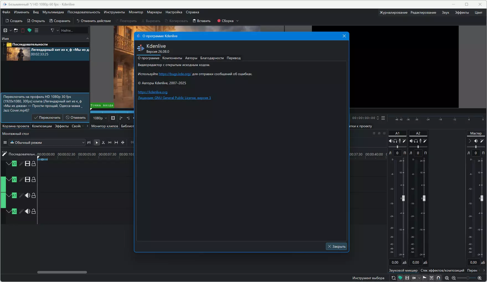Hide video on track V1 using the film icon
The width and height of the screenshot is (487, 282).
27,180
